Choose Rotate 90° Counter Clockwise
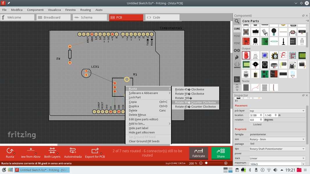This screenshot has height=174, width=310. [195, 102]
